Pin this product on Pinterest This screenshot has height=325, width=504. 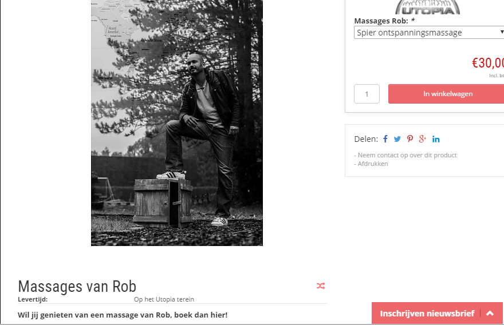[410, 138]
